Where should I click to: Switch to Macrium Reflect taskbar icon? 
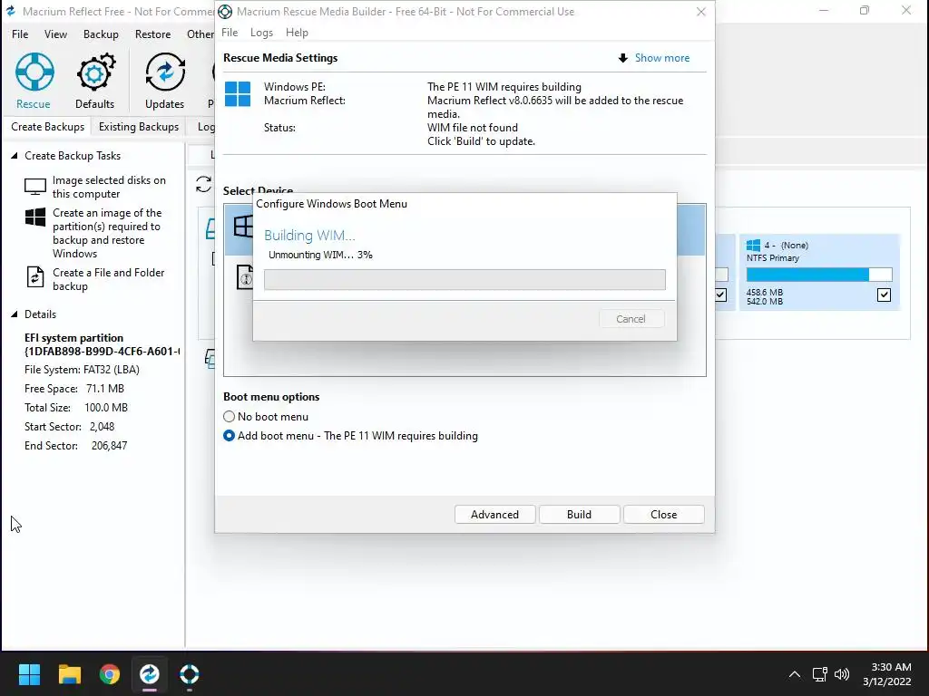150,674
